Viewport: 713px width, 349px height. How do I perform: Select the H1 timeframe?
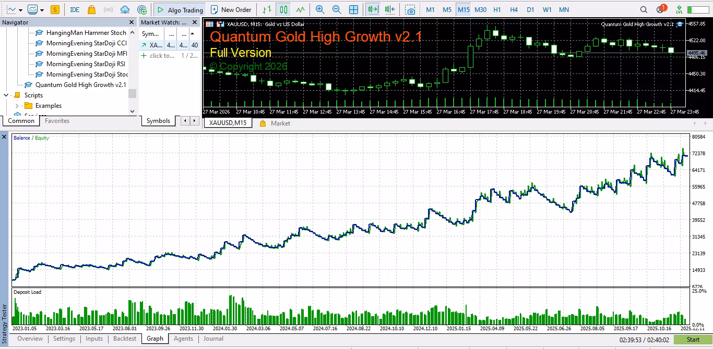pyautogui.click(x=497, y=9)
